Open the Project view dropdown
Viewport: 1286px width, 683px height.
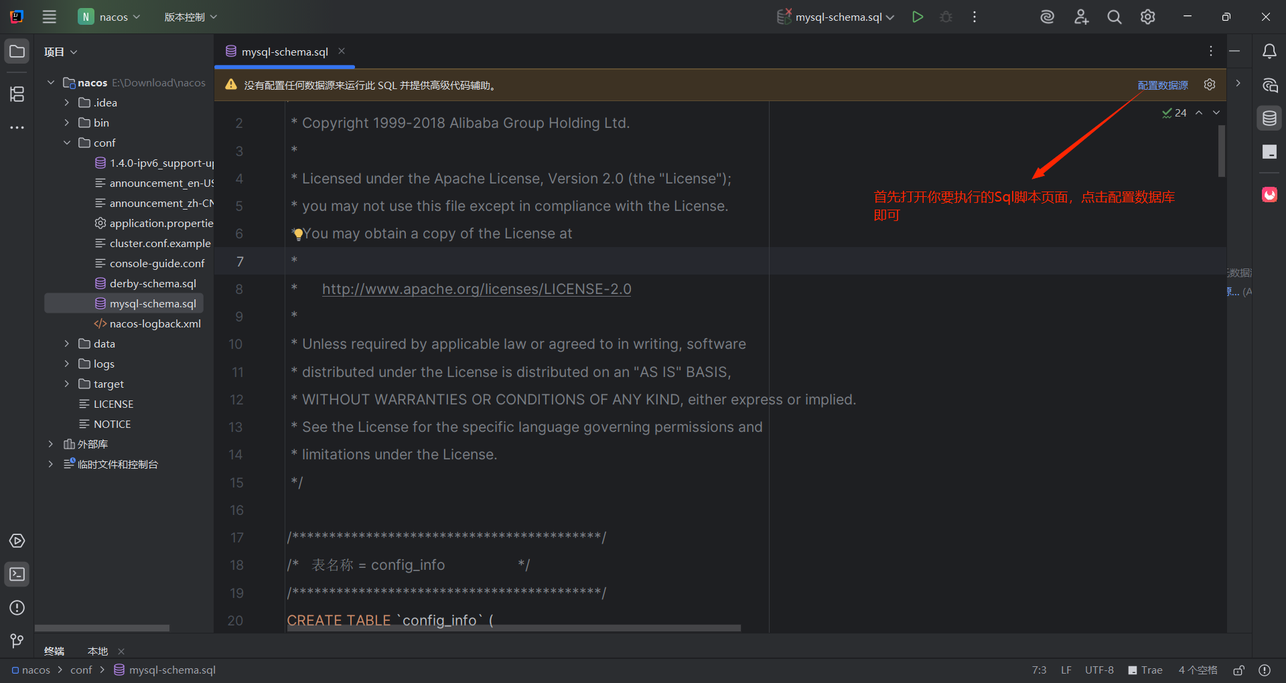60,52
